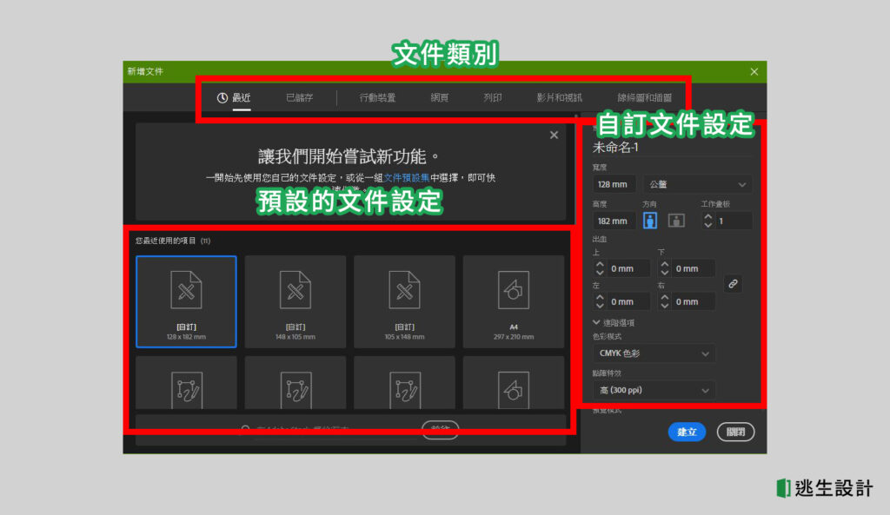This screenshot has width=890, height=515.
Task: Open the 高 (300 ppi) raster effects dropdown
Action: coord(654,390)
